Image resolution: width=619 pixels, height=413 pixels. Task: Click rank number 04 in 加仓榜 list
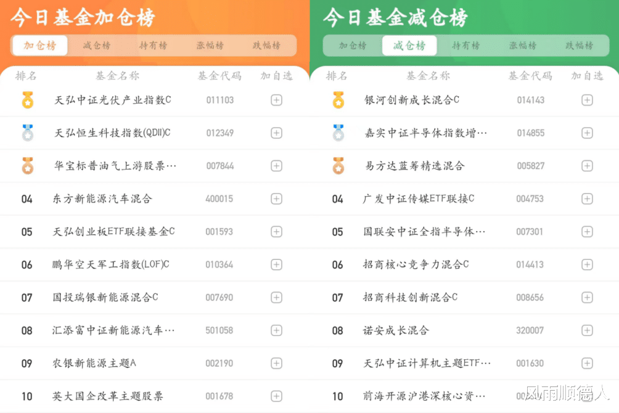27,199
